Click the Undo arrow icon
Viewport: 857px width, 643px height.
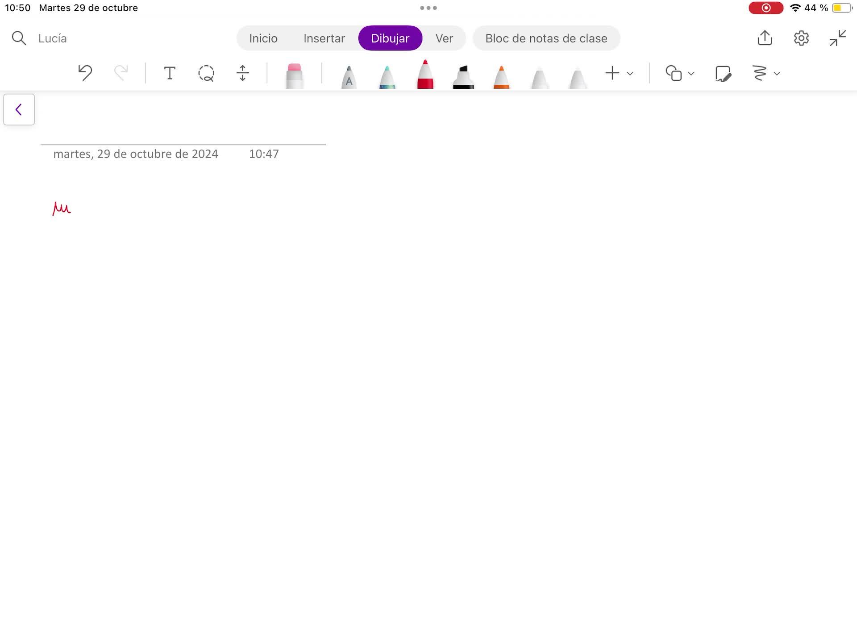(x=85, y=73)
